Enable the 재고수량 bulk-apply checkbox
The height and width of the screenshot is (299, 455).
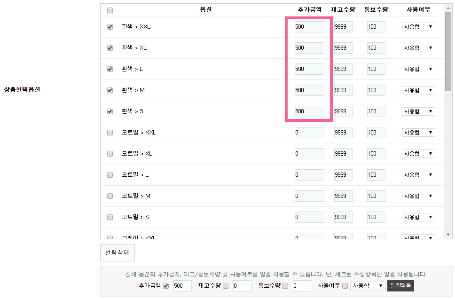pos(226,286)
